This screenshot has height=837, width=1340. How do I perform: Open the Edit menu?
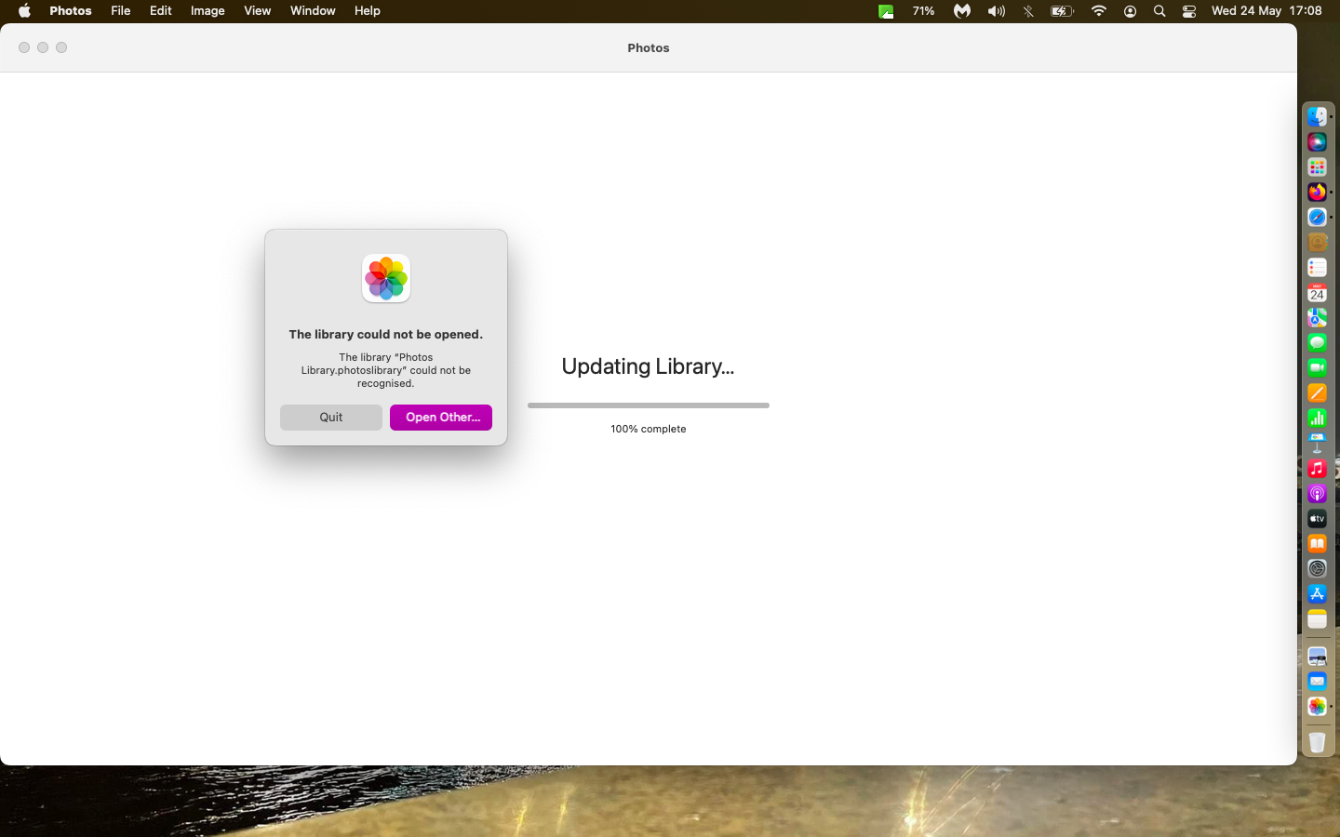pyautogui.click(x=161, y=11)
